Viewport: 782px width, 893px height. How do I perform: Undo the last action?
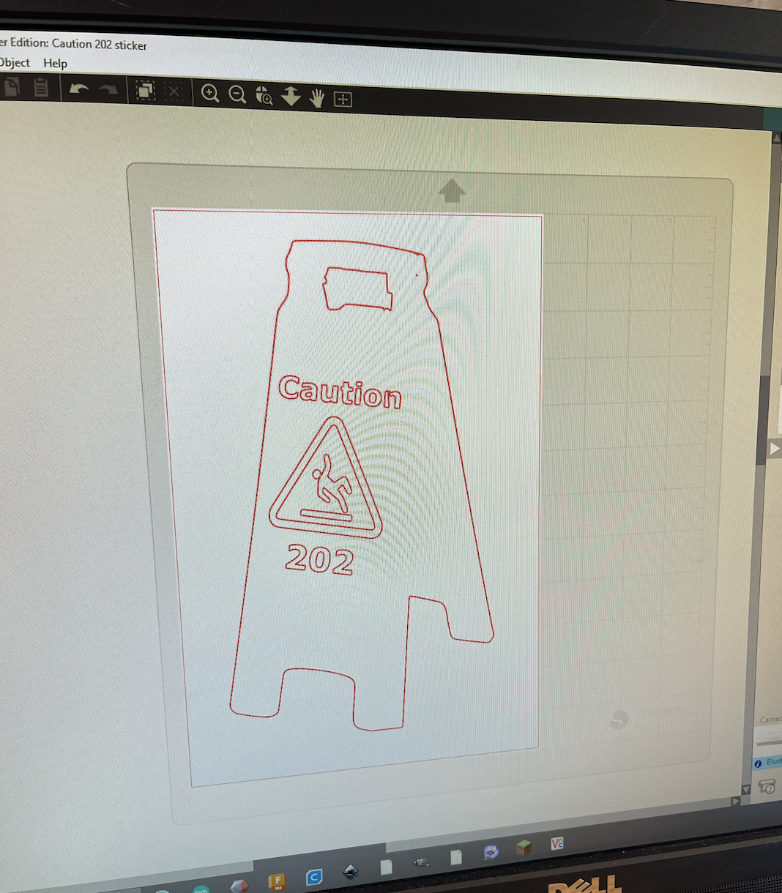(x=78, y=89)
